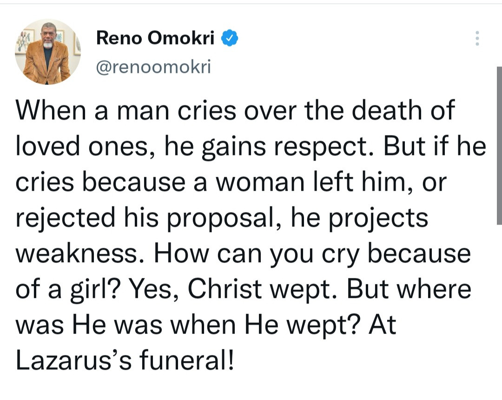Image resolution: width=502 pixels, height=400 pixels.
Task: Open the tweet's three-dot more options menu
Action: point(477,39)
